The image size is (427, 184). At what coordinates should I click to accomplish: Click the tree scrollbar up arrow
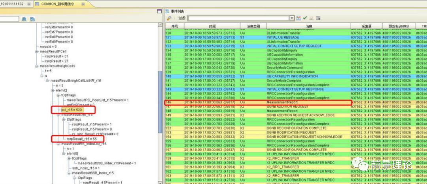point(160,25)
